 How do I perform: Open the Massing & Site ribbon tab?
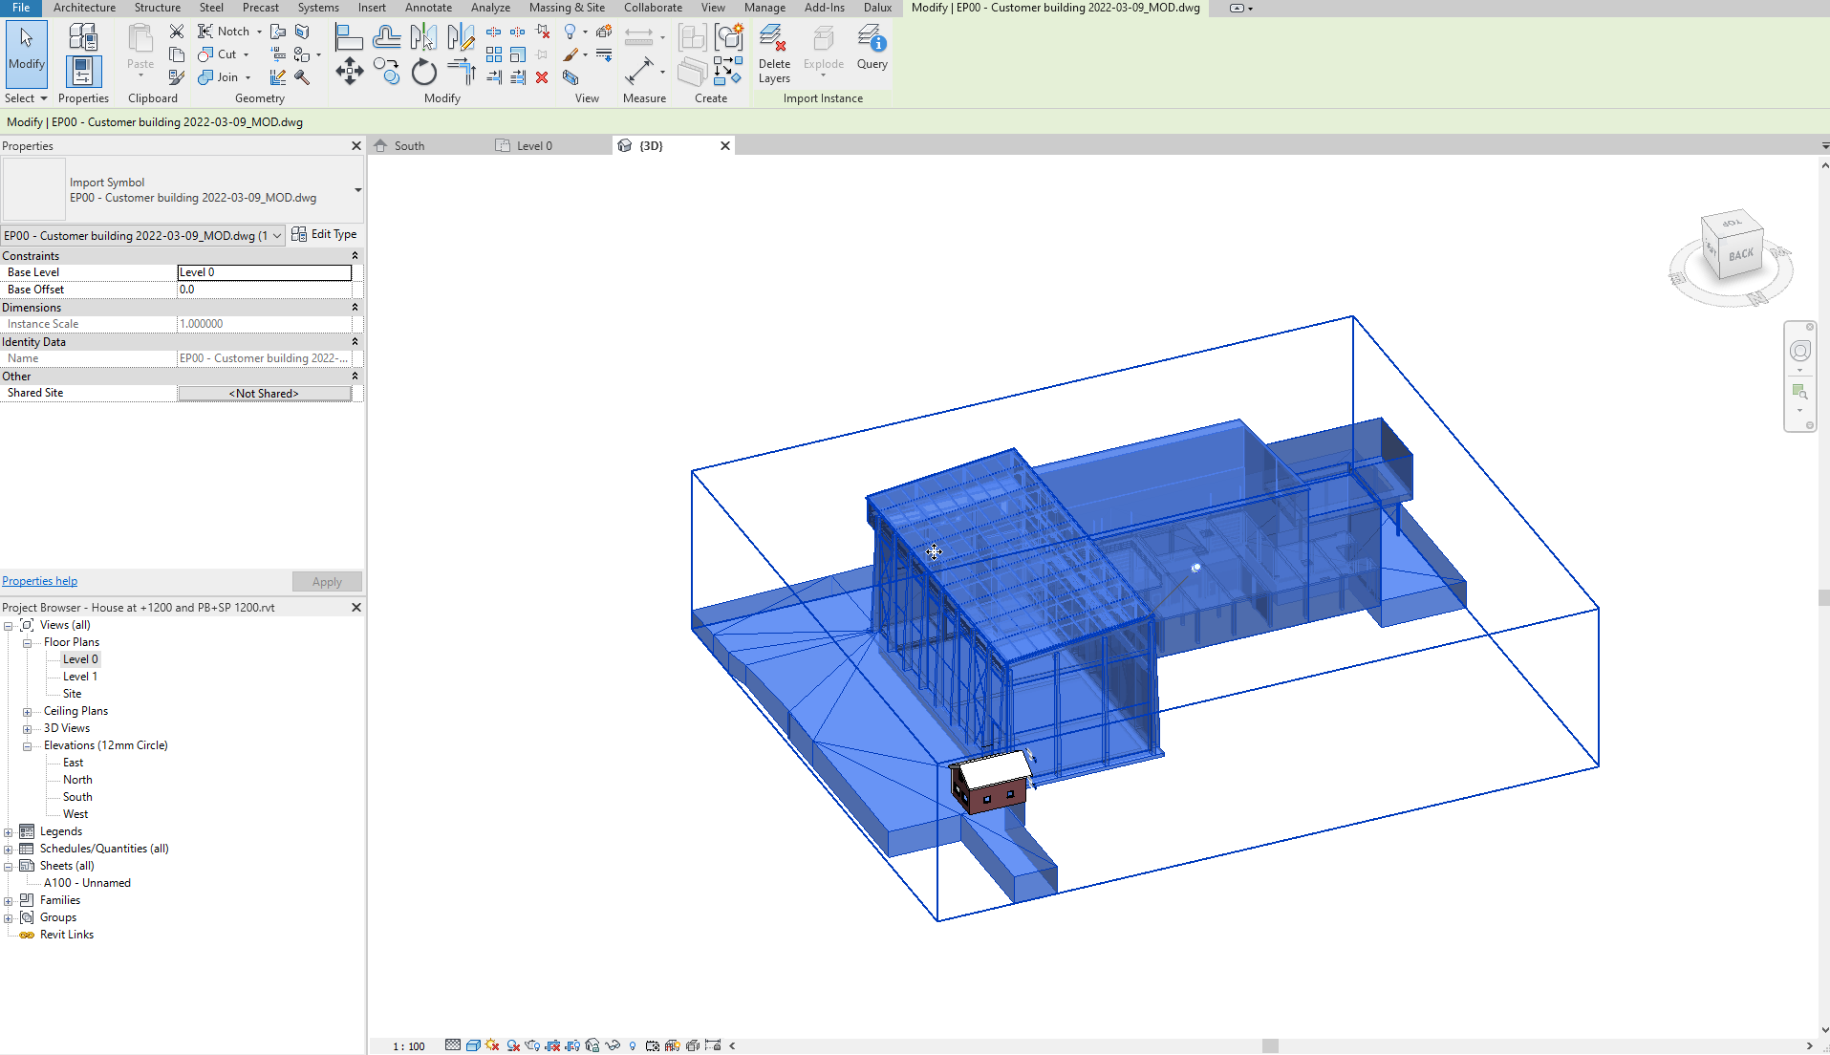[567, 8]
